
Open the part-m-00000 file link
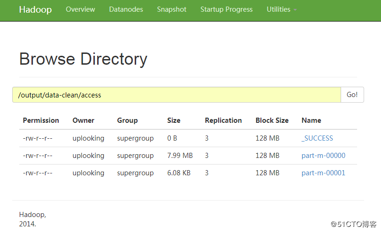tap(323, 156)
